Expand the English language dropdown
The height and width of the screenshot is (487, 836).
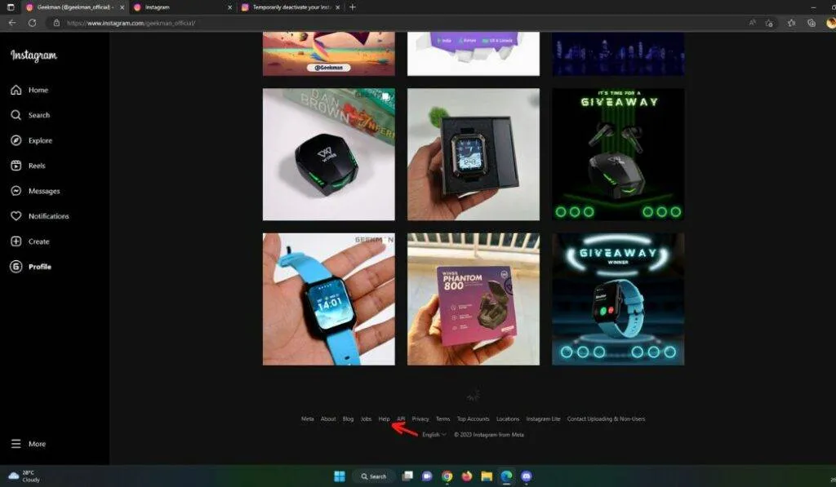tap(434, 435)
